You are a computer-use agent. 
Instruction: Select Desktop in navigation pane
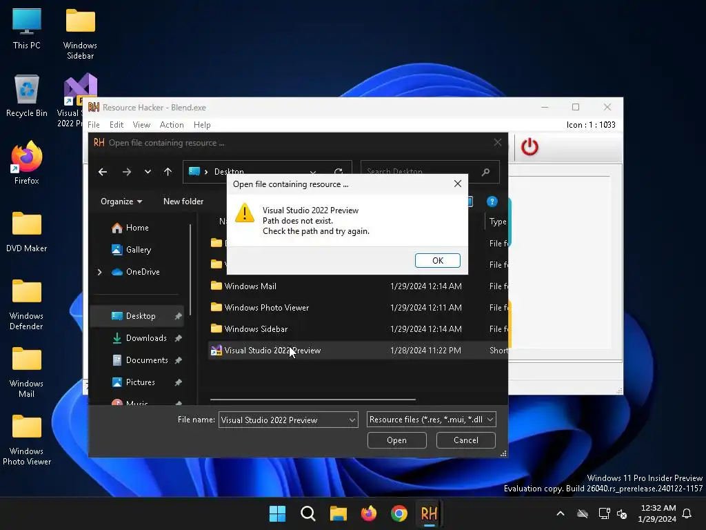tap(137, 316)
